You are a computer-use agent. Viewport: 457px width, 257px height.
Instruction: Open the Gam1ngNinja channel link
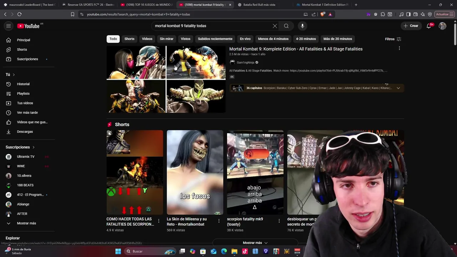[246, 62]
